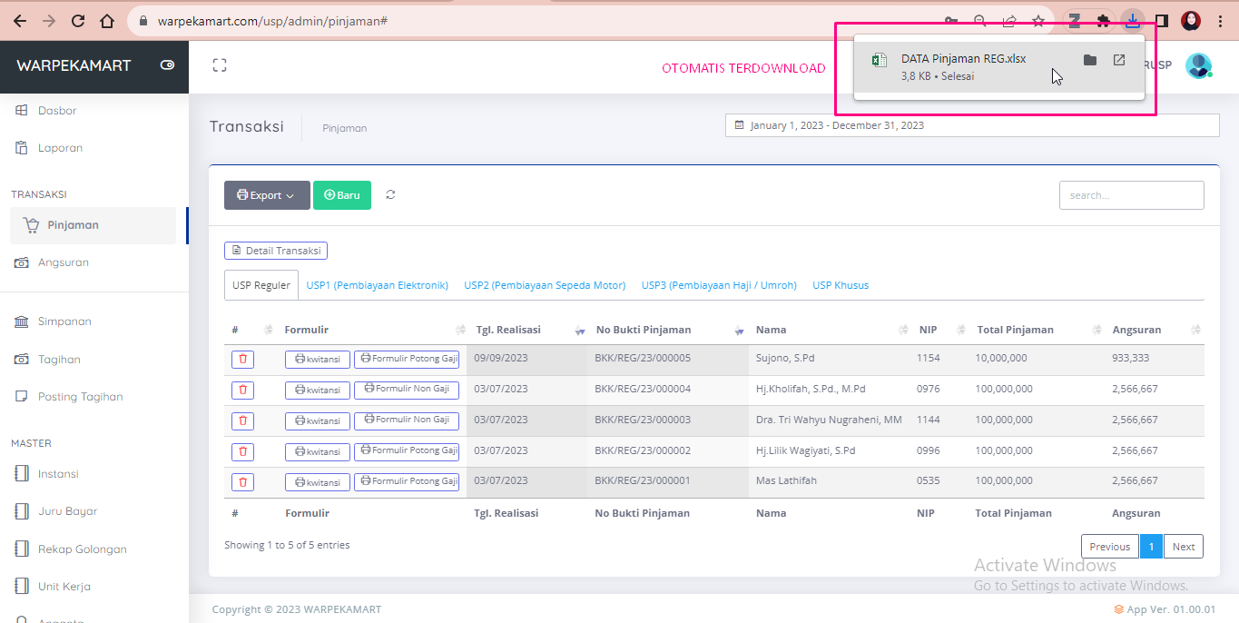Print kwitansi for BKK/REG/23/000003
Viewport: 1239px width, 623px height.
318,421
